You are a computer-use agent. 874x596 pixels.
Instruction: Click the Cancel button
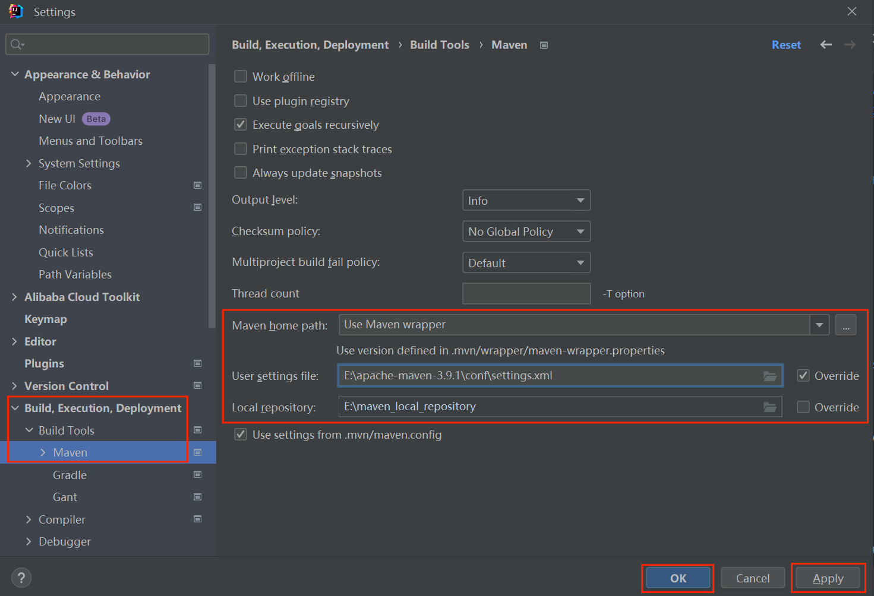coord(752,578)
